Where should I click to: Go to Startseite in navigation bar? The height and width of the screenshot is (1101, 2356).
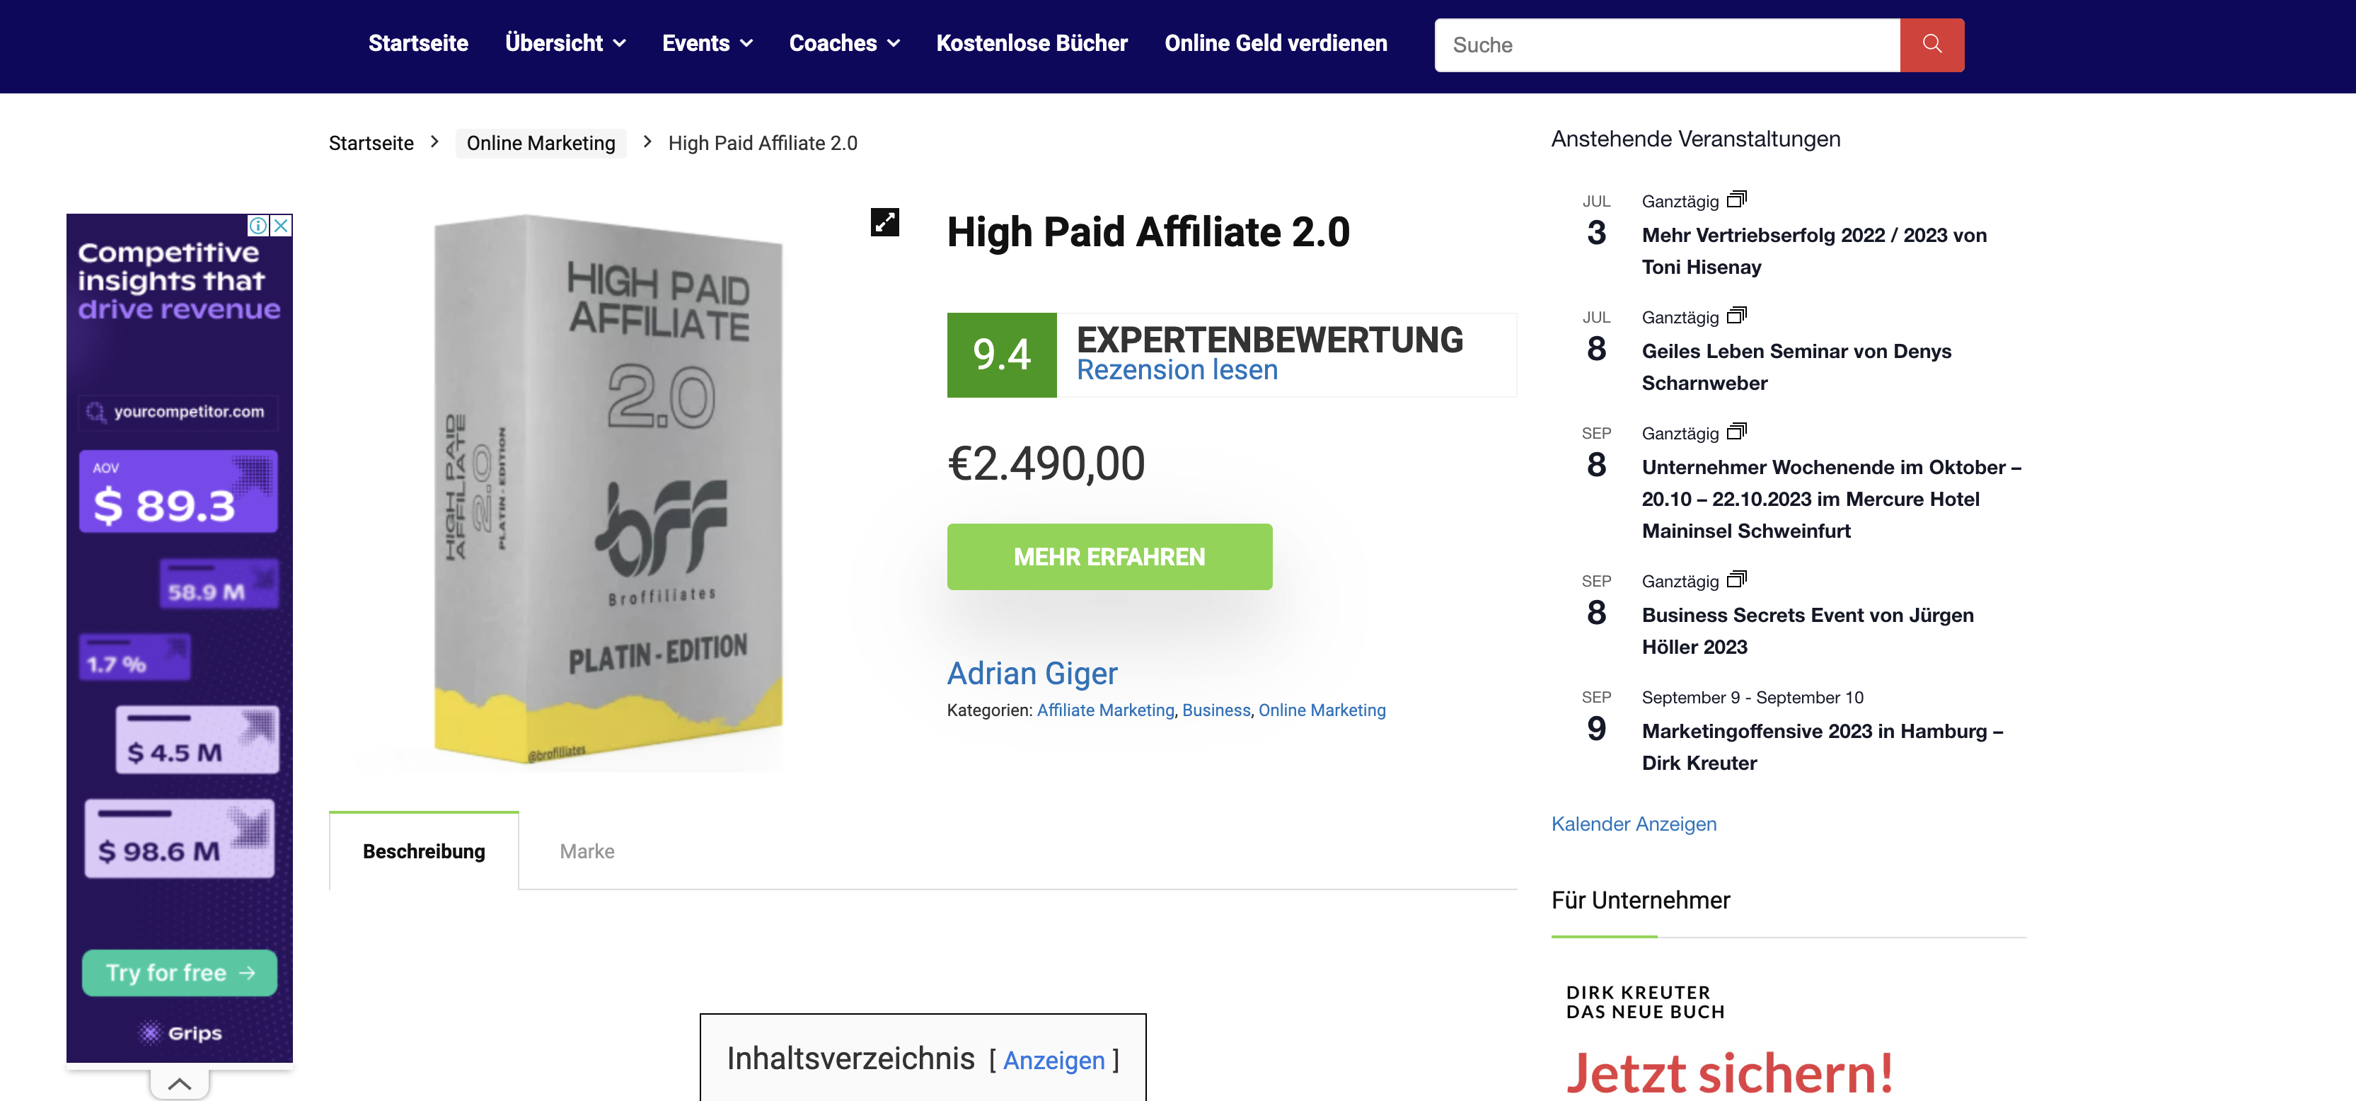click(x=418, y=43)
